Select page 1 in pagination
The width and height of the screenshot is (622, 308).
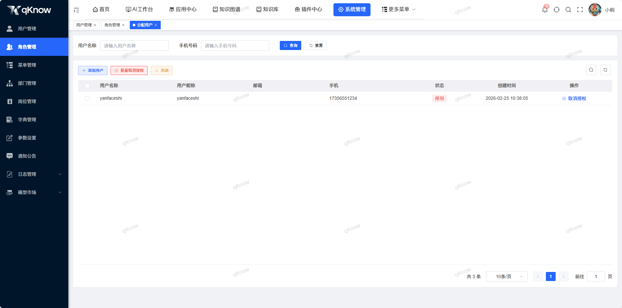(x=551, y=276)
